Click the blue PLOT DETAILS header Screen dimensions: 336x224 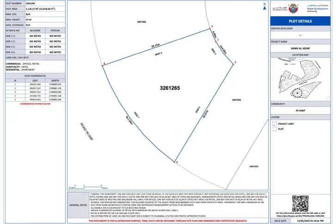[x=300, y=21]
